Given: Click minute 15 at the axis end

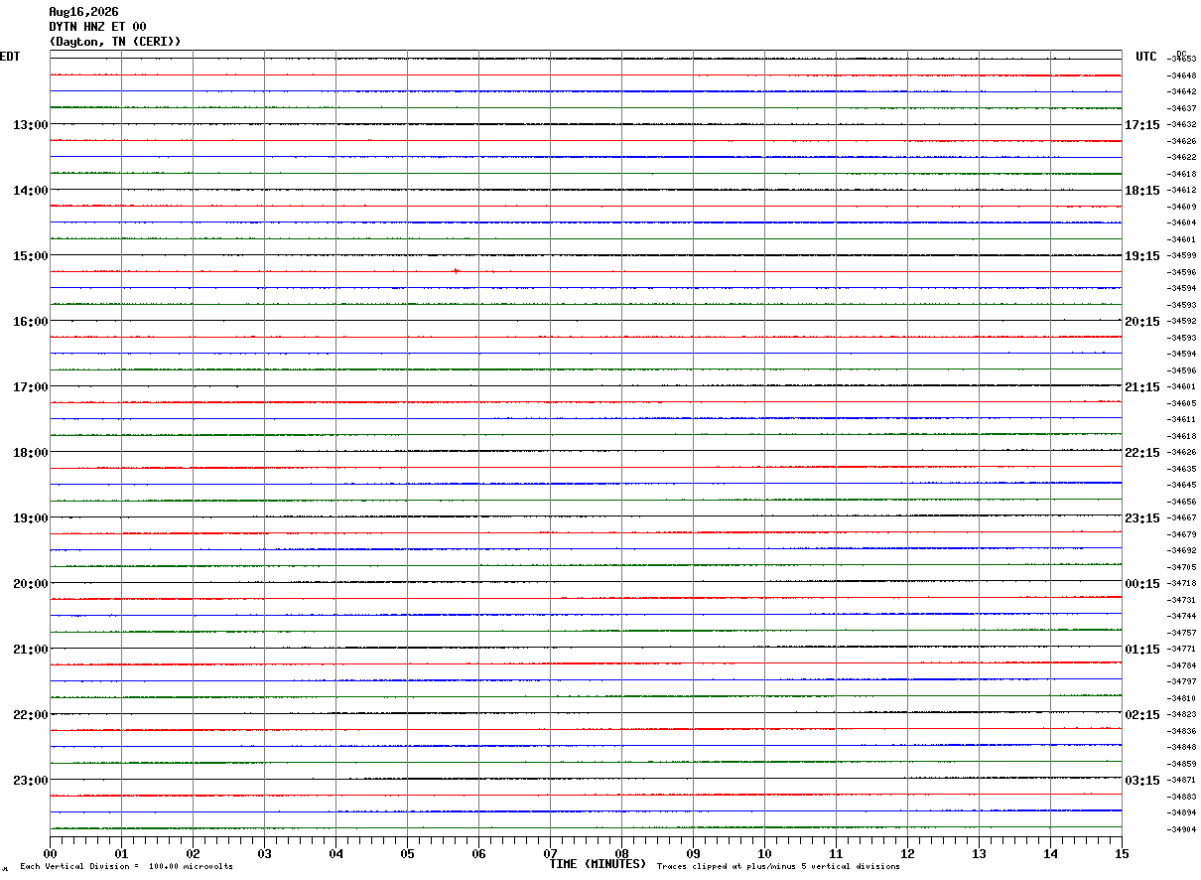Looking at the screenshot, I should pos(1122,853).
